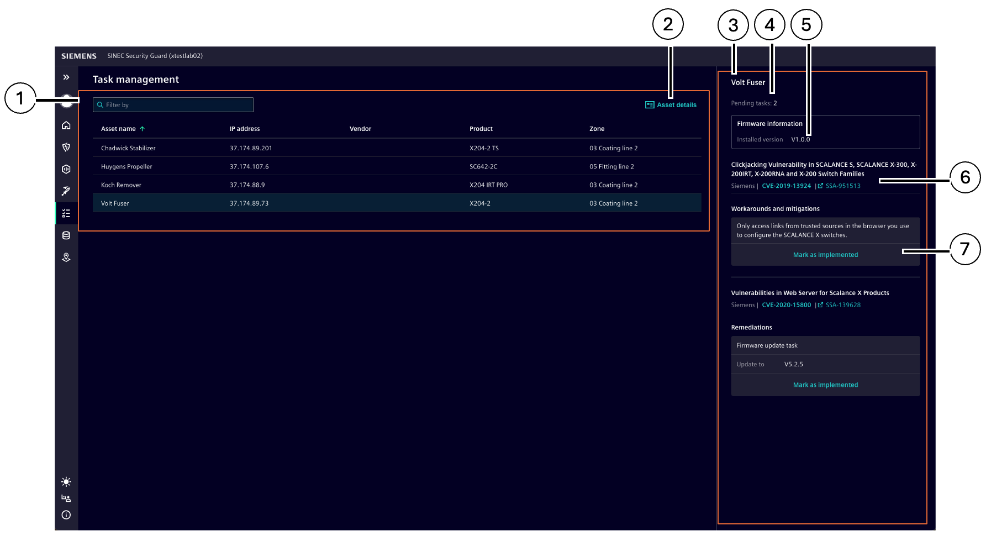Click IP address 37.174.89.201
986x536 pixels.
[x=251, y=148]
